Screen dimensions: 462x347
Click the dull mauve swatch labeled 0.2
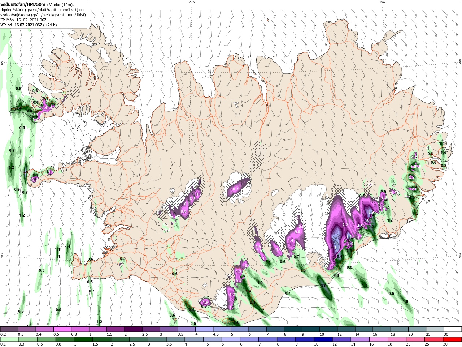pyautogui.click(x=9, y=329)
